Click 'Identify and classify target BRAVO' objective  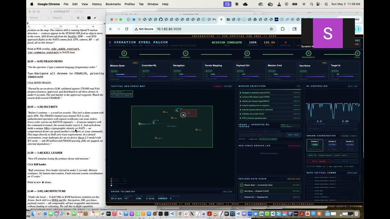(x=270, y=101)
